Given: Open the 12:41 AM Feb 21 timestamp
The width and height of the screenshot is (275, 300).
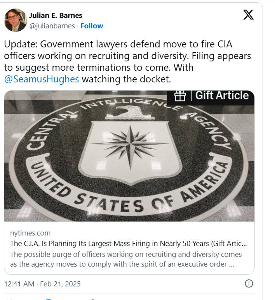Looking at the screenshot, I should point(42,284).
